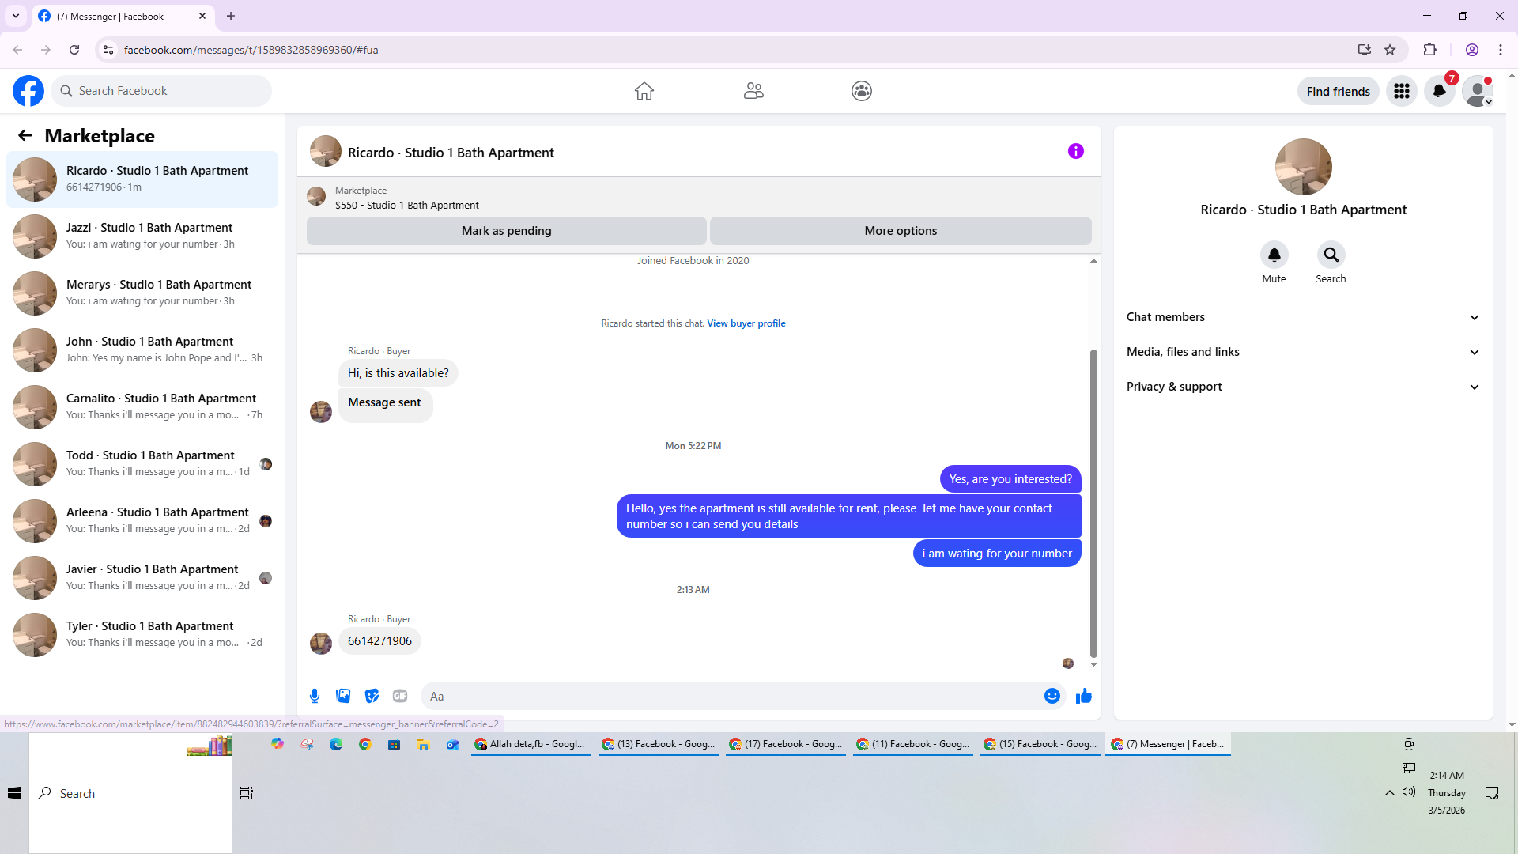This screenshot has height=854, width=1518.
Task: Mute this conversation bell icon
Action: [x=1274, y=255]
